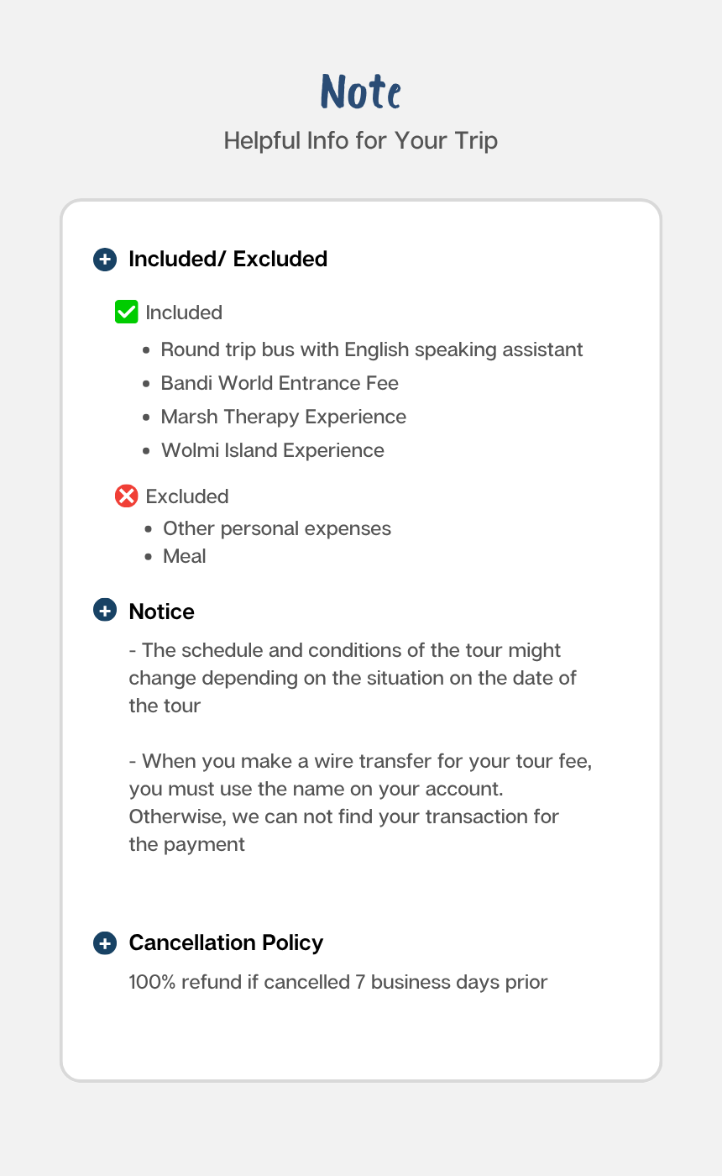Viewport: 722px width, 1176px height.
Task: Click the Included label text
Action: click(x=184, y=312)
